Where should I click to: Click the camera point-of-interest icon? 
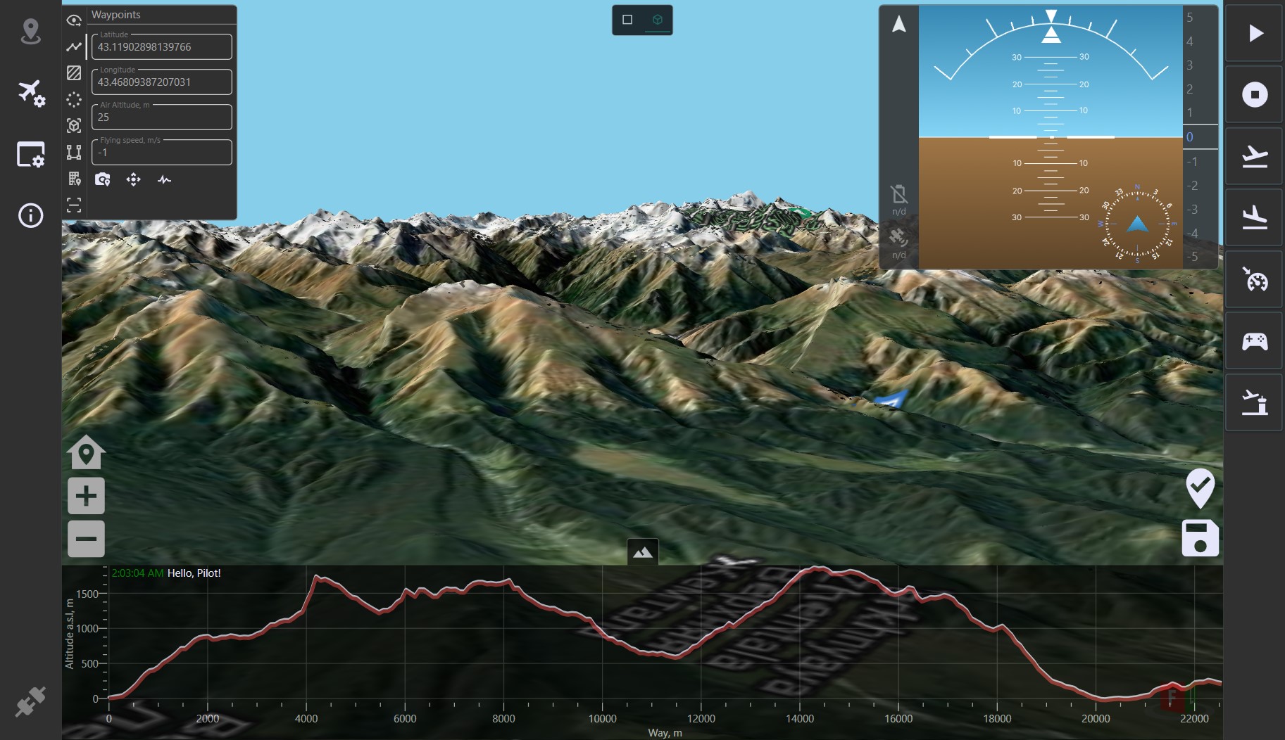pos(103,179)
